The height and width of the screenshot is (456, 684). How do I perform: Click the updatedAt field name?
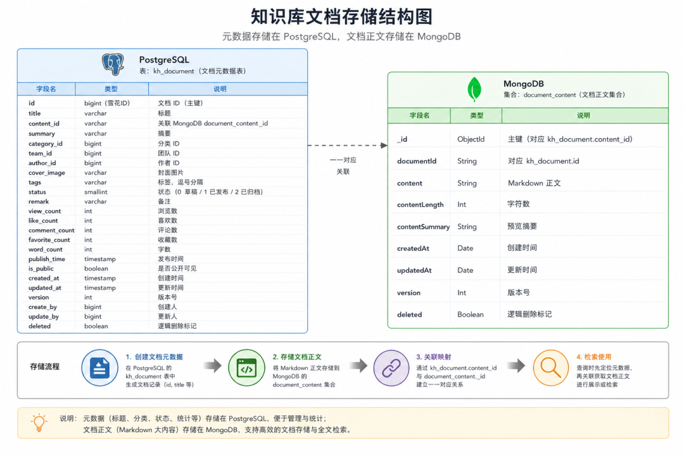[414, 270]
